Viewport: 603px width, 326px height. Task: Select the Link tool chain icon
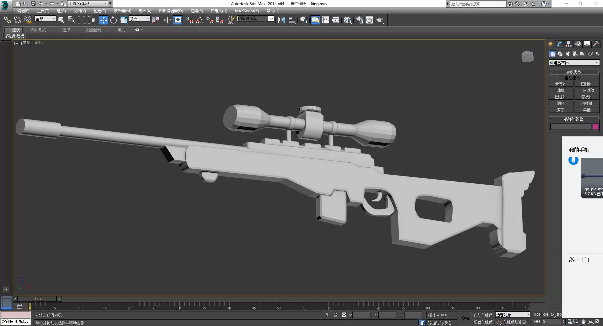[7, 20]
